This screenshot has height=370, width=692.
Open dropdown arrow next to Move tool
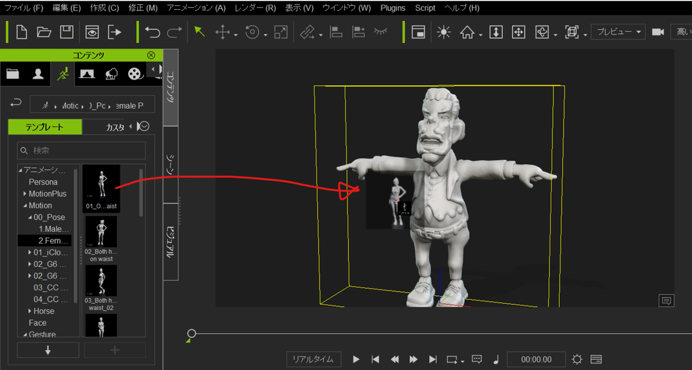click(236, 36)
